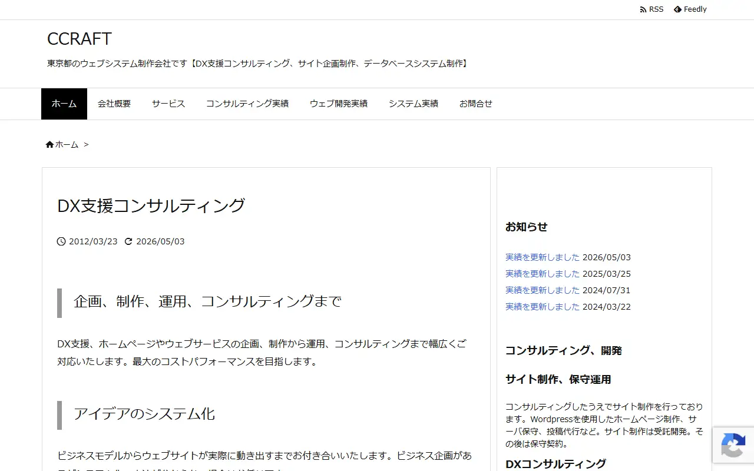Click the sidebar heading サイト制作、保守運用
754x471 pixels.
[558, 379]
